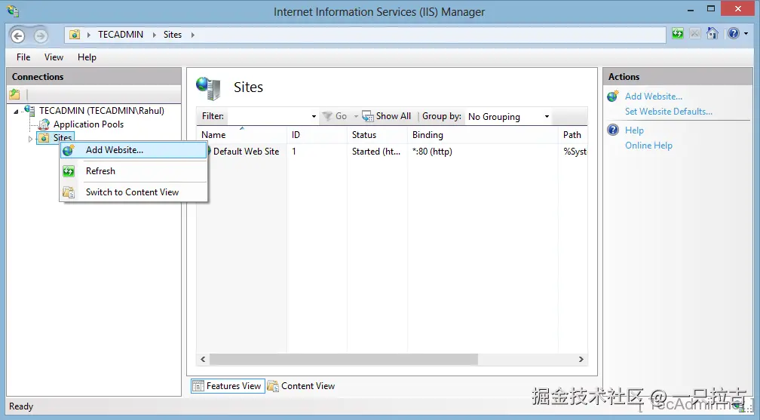The height and width of the screenshot is (420, 760).
Task: Click the Show All button text
Action: (393, 116)
